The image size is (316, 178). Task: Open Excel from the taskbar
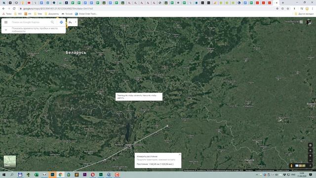click(x=36, y=175)
